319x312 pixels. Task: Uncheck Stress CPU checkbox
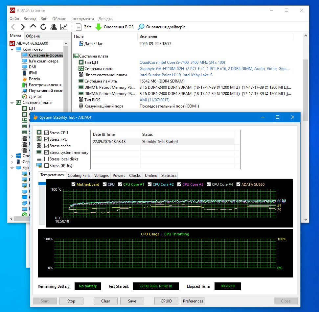tap(46, 132)
